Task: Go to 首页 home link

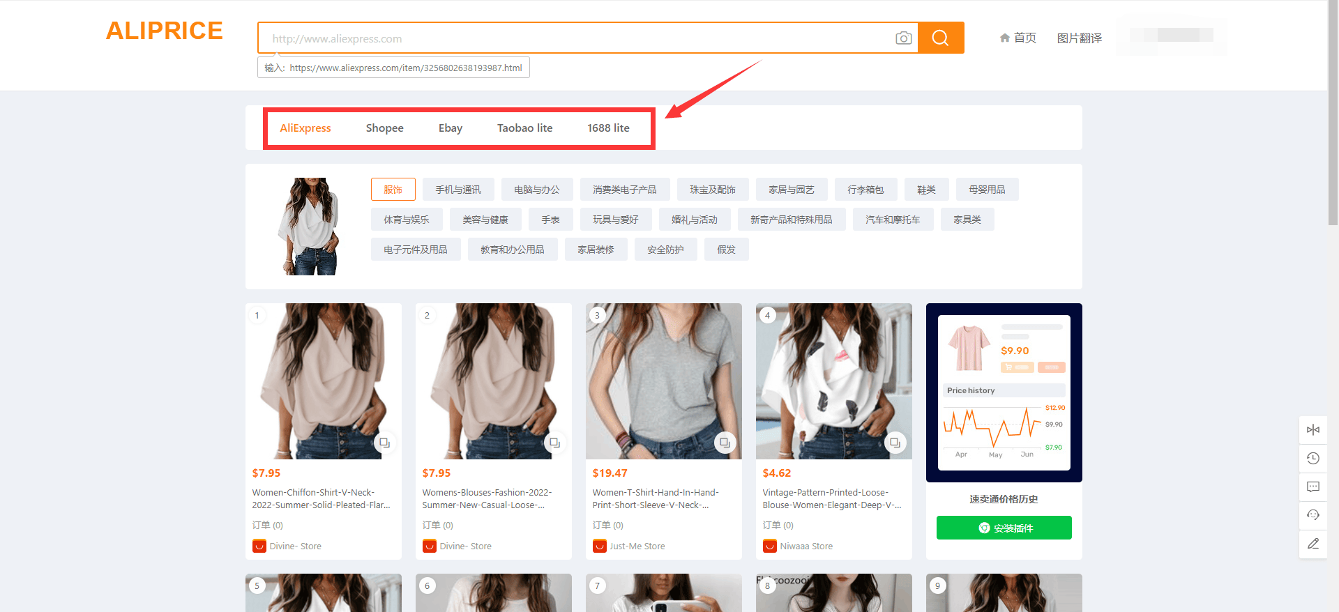Action: click(x=1025, y=38)
